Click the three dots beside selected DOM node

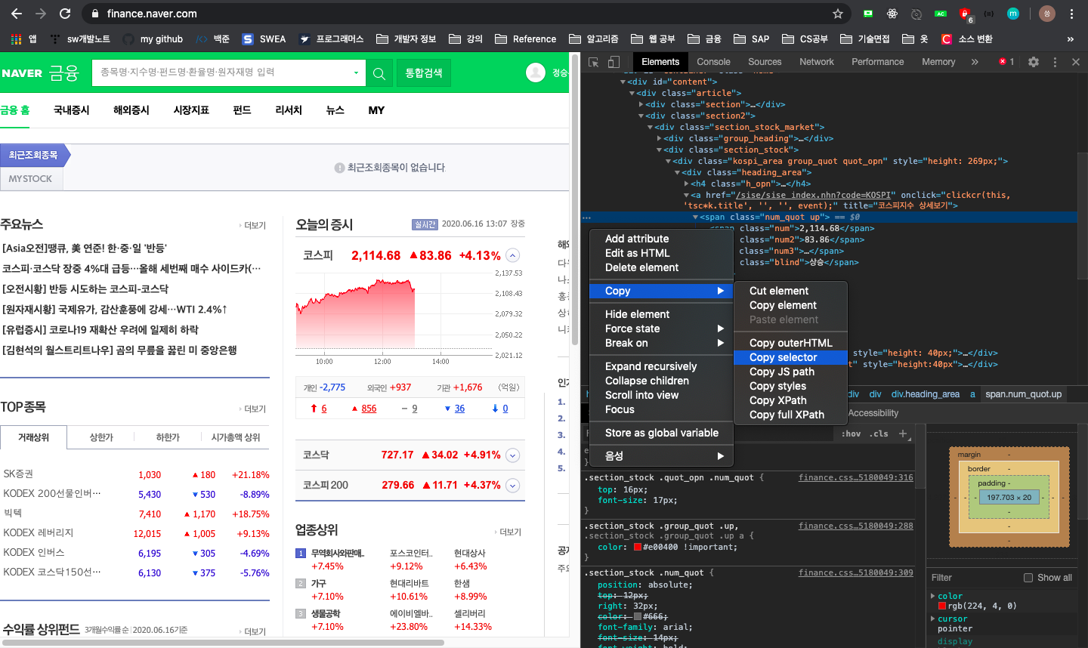[x=586, y=218]
